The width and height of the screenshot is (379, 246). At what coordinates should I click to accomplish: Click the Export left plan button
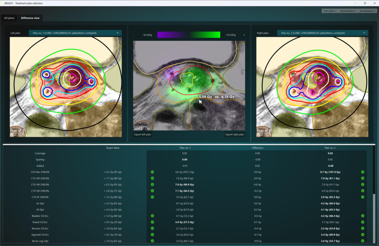(143, 134)
